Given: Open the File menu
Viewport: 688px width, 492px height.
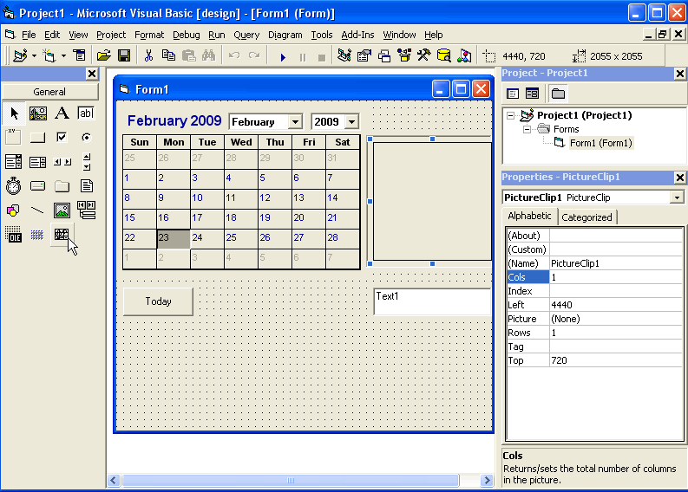Looking at the screenshot, I should 29,35.
